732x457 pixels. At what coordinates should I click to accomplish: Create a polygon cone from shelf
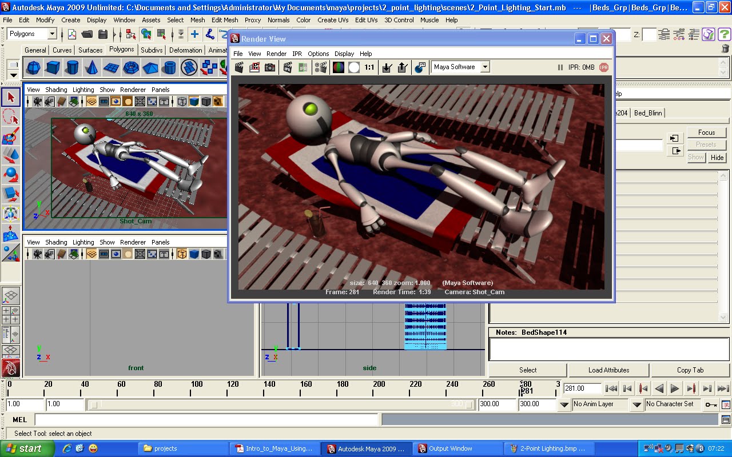tap(91, 67)
